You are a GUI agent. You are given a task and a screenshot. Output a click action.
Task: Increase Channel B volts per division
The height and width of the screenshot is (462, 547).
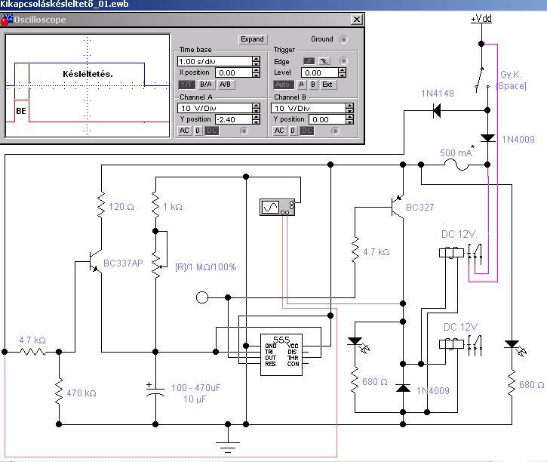[349, 106]
